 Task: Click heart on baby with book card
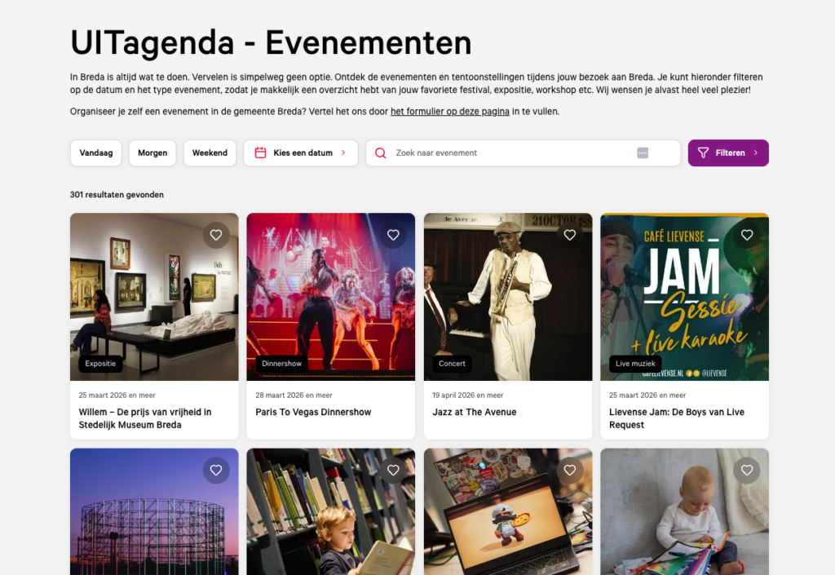747,470
